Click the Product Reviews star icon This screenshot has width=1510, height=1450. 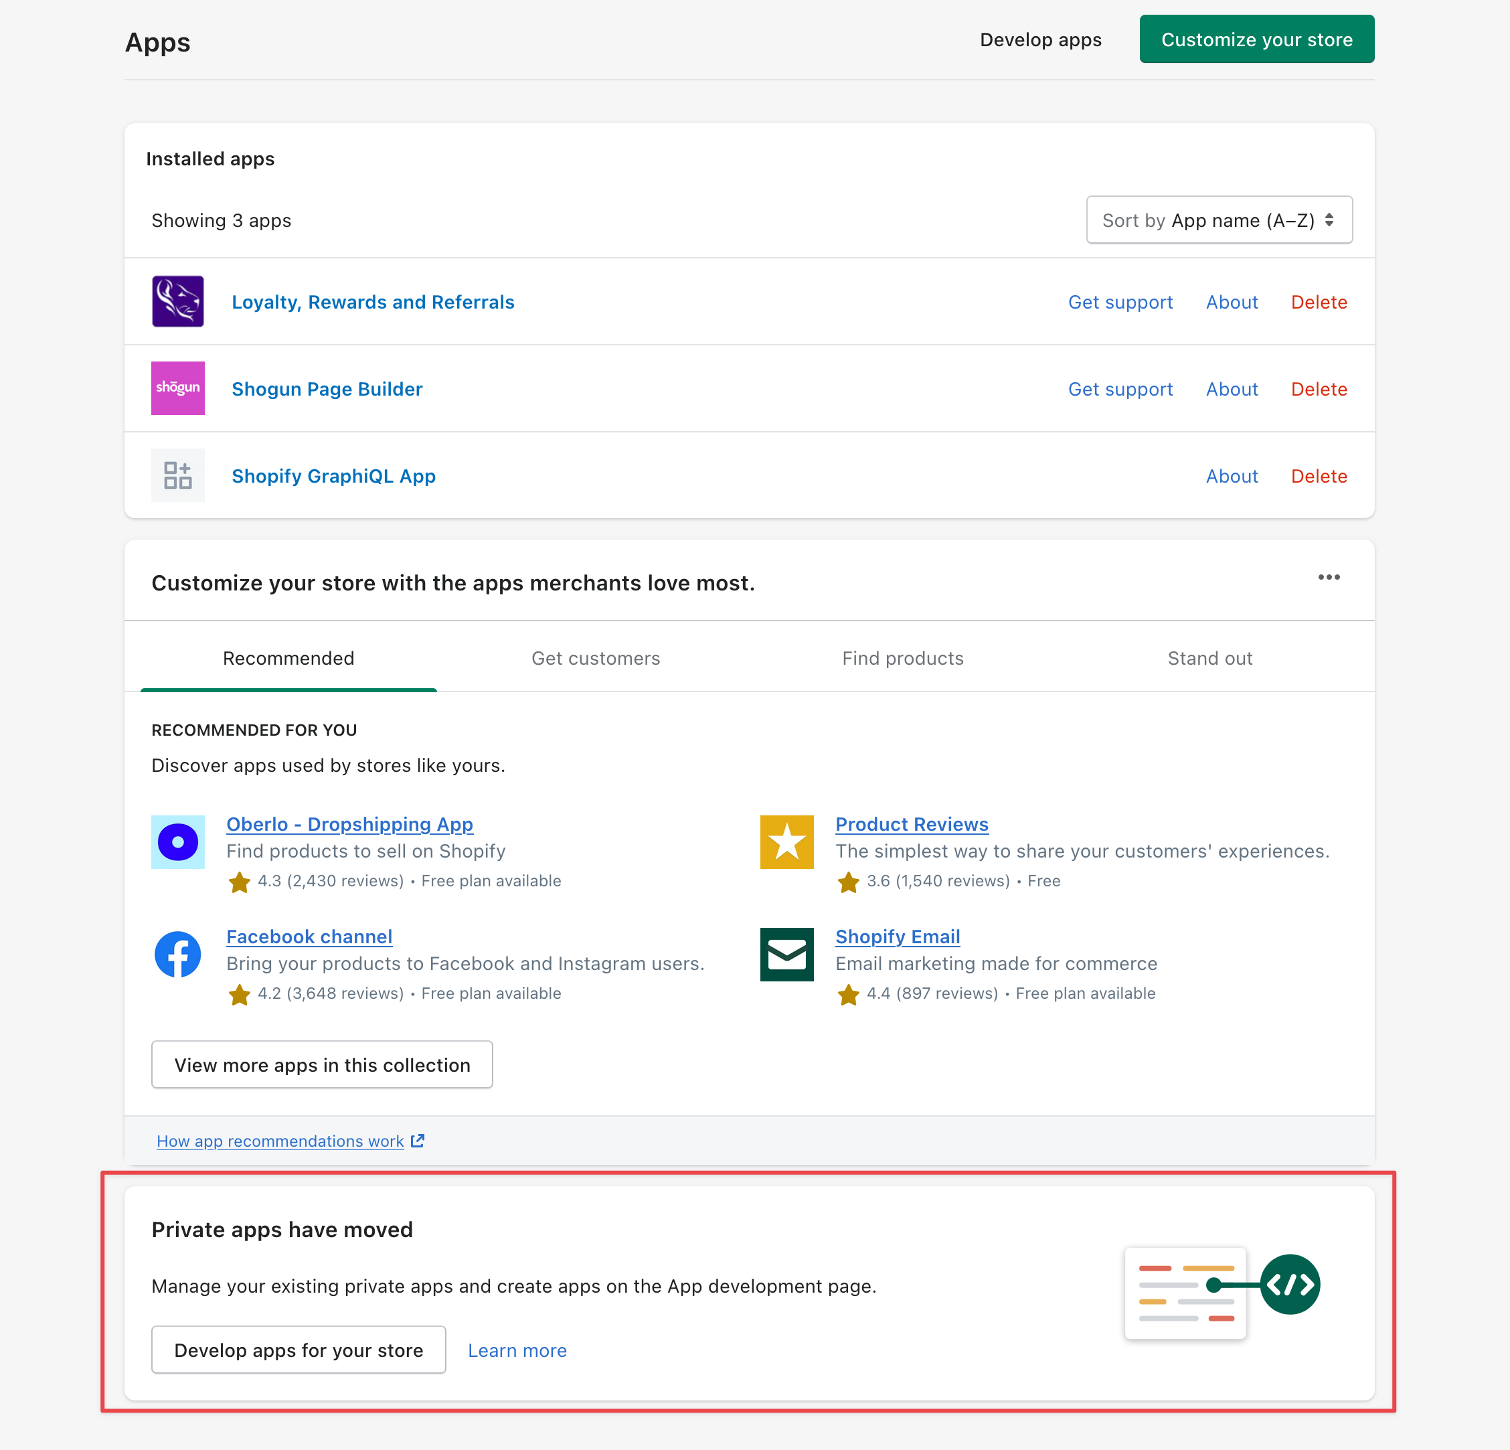point(786,842)
